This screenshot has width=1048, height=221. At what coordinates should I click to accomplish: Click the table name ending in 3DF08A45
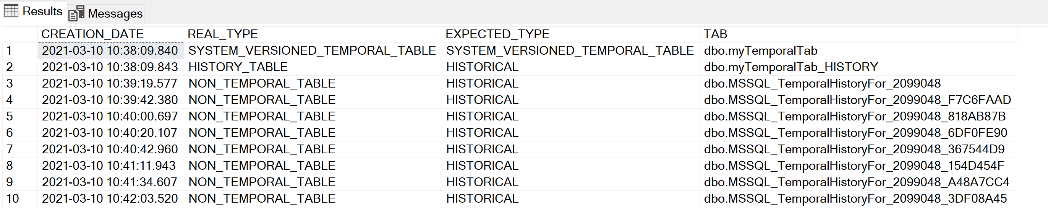click(855, 198)
